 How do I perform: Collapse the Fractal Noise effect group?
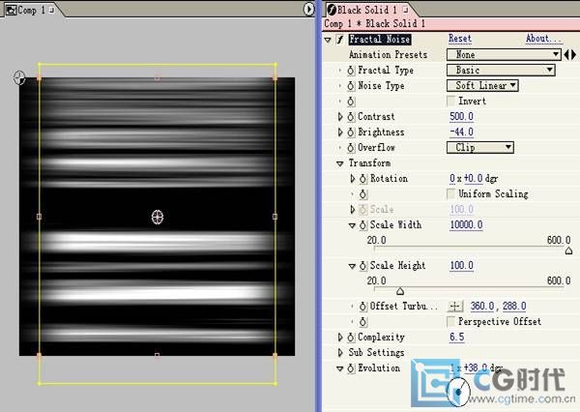pyautogui.click(x=328, y=40)
